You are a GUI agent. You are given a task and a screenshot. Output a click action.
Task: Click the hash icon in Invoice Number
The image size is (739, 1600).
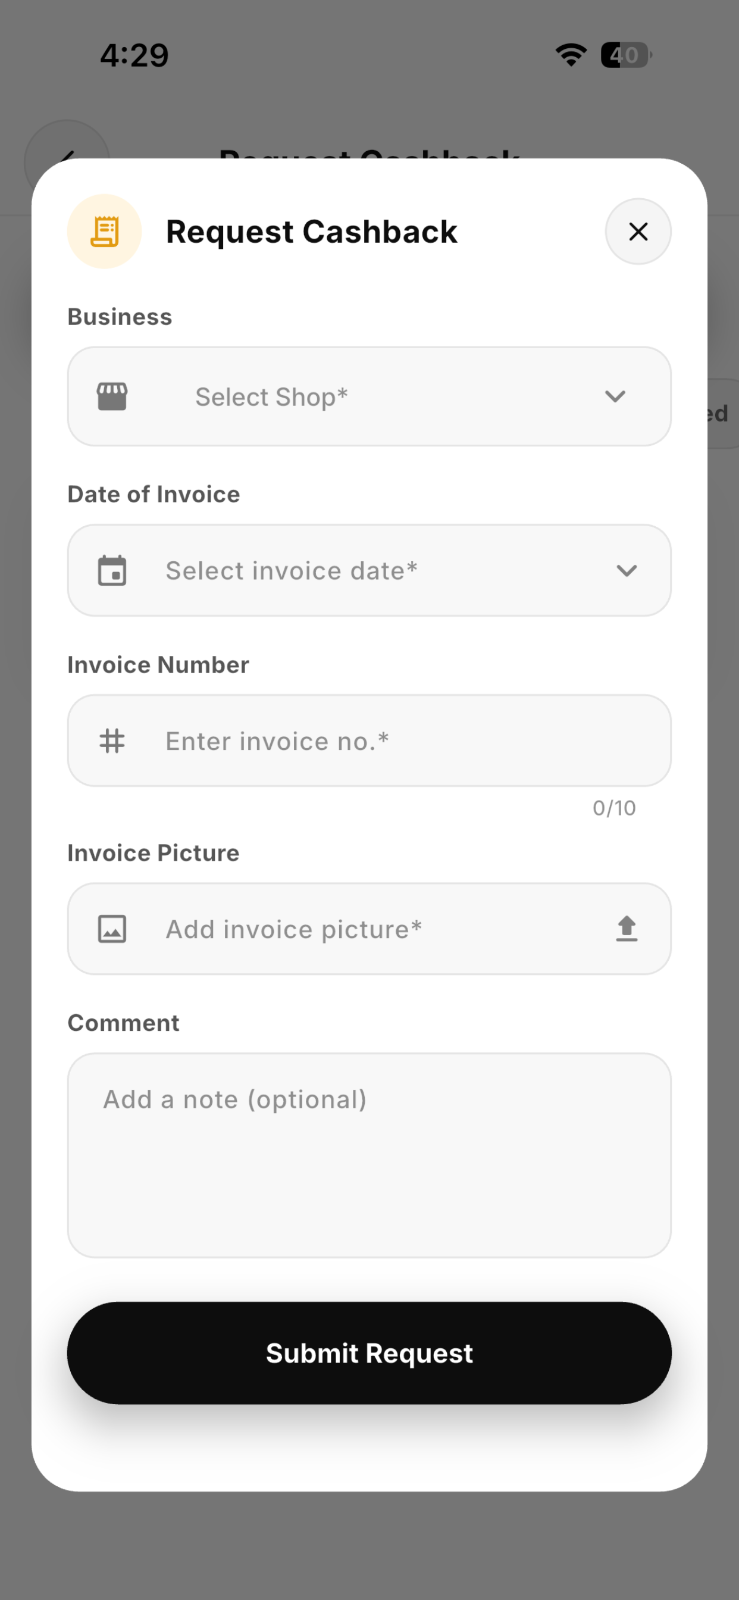112,740
